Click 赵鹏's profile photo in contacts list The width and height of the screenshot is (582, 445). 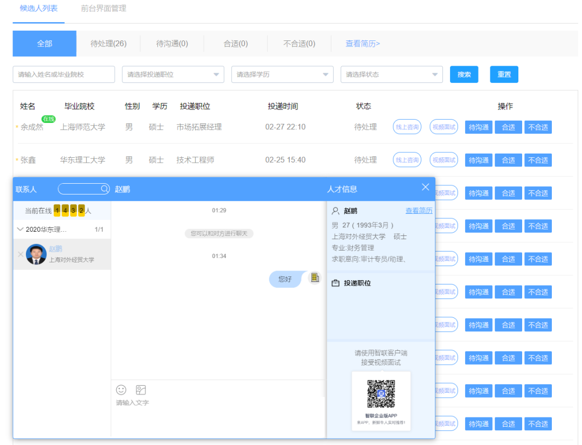(36, 254)
